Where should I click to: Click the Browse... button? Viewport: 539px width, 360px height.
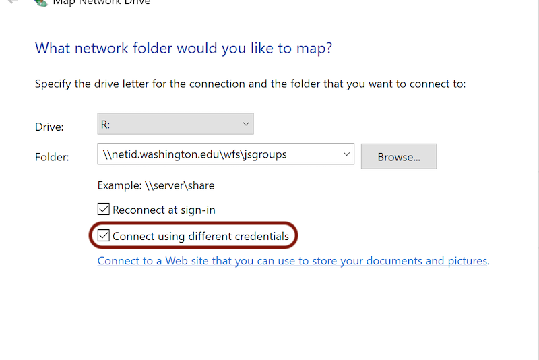coord(399,156)
